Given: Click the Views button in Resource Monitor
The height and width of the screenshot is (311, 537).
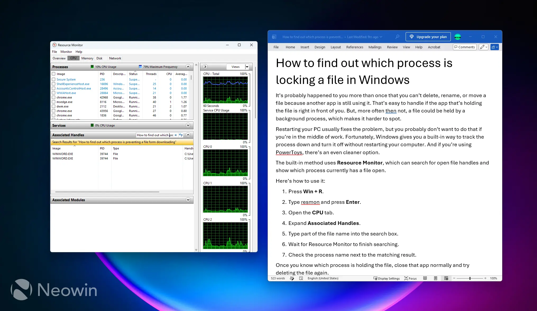Looking at the screenshot, I should click(x=236, y=67).
